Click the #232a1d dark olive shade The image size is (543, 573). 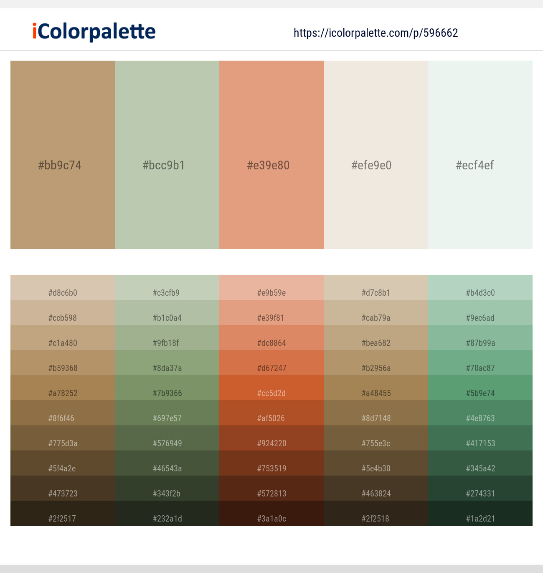point(167,513)
